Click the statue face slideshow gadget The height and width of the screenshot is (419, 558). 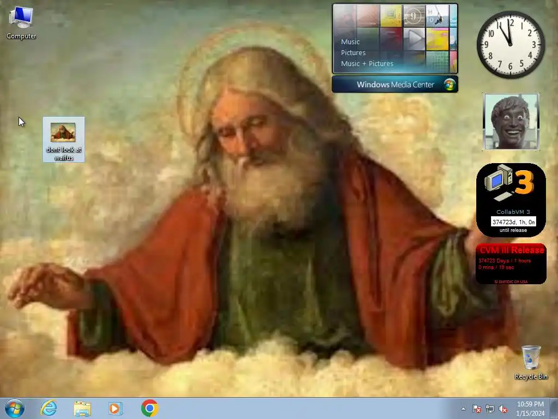511,122
